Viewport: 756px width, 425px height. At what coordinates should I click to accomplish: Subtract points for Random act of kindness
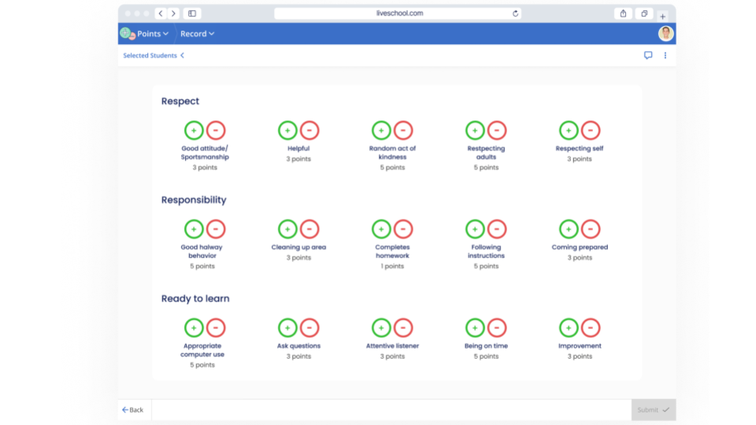pos(403,130)
